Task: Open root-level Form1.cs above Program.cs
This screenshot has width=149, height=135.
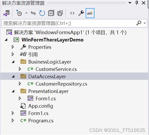Action: pos(38,113)
